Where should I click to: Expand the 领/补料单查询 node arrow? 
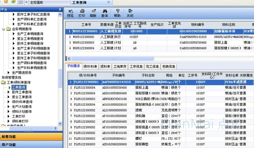9,102
